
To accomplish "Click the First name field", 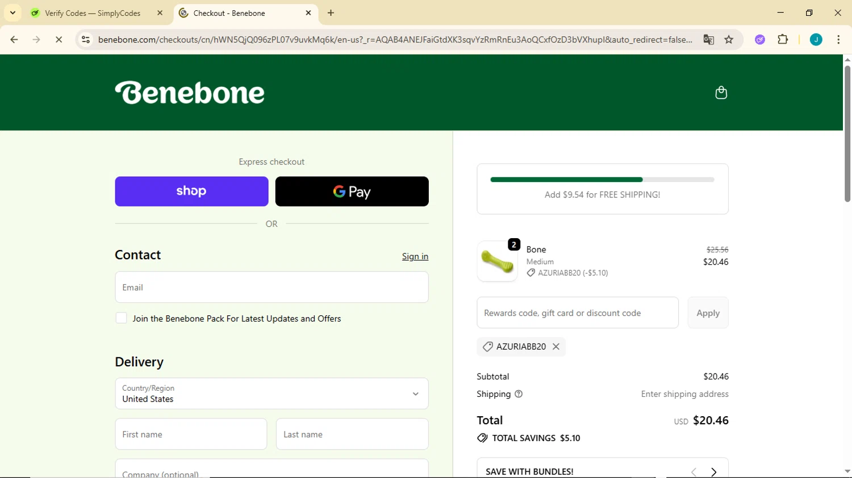I will [191, 434].
